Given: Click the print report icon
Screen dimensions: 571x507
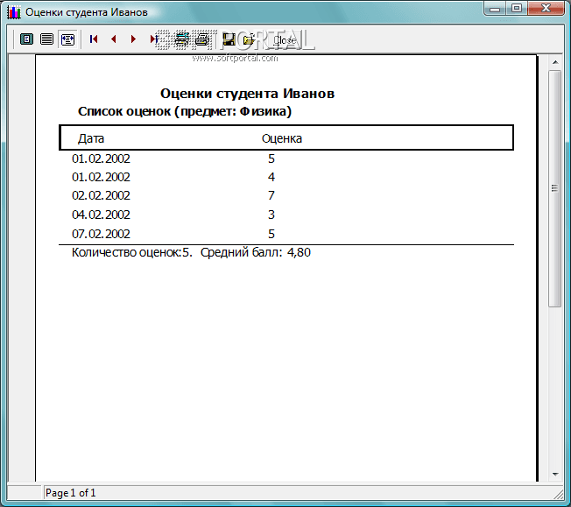Looking at the screenshot, I should click(202, 39).
